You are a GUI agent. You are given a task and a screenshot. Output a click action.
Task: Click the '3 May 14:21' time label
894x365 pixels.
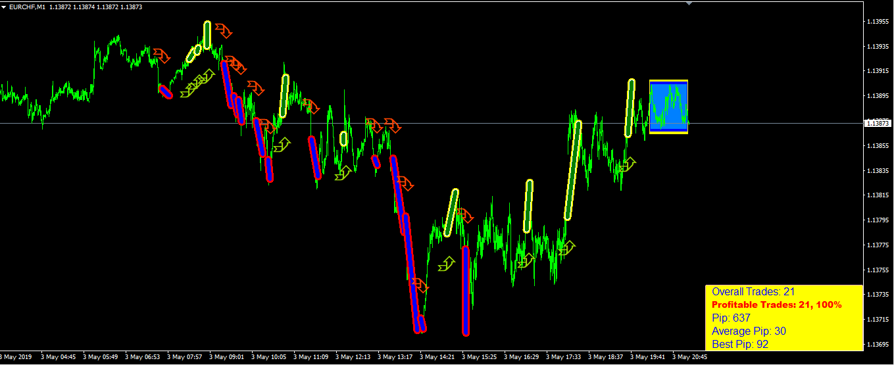click(x=437, y=357)
